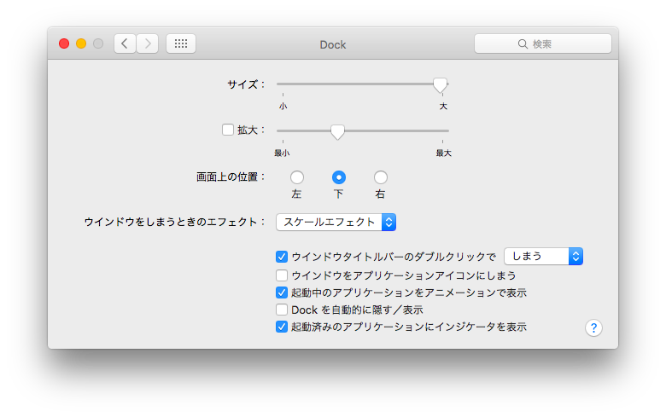Open help with the question mark button
The image size is (666, 417).
click(593, 328)
